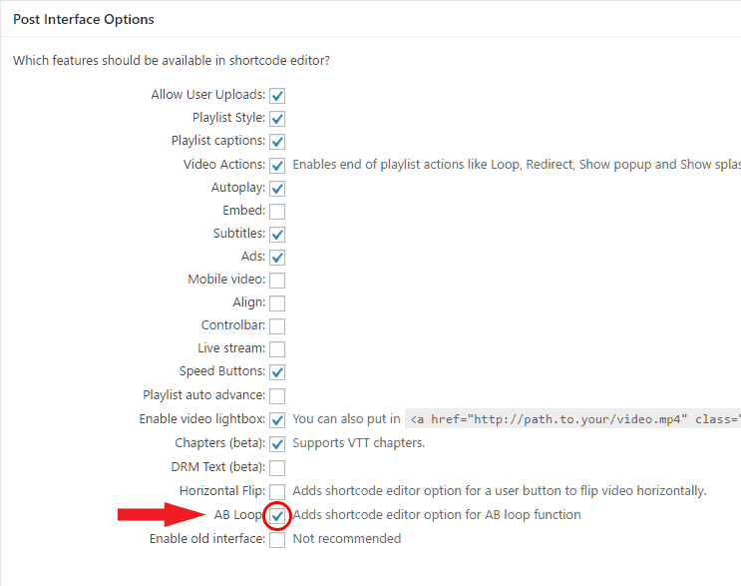Uncheck the Video Actions checkbox

pos(277,165)
